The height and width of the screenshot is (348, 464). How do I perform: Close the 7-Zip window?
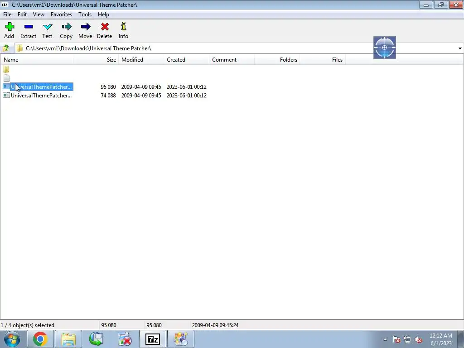click(456, 5)
